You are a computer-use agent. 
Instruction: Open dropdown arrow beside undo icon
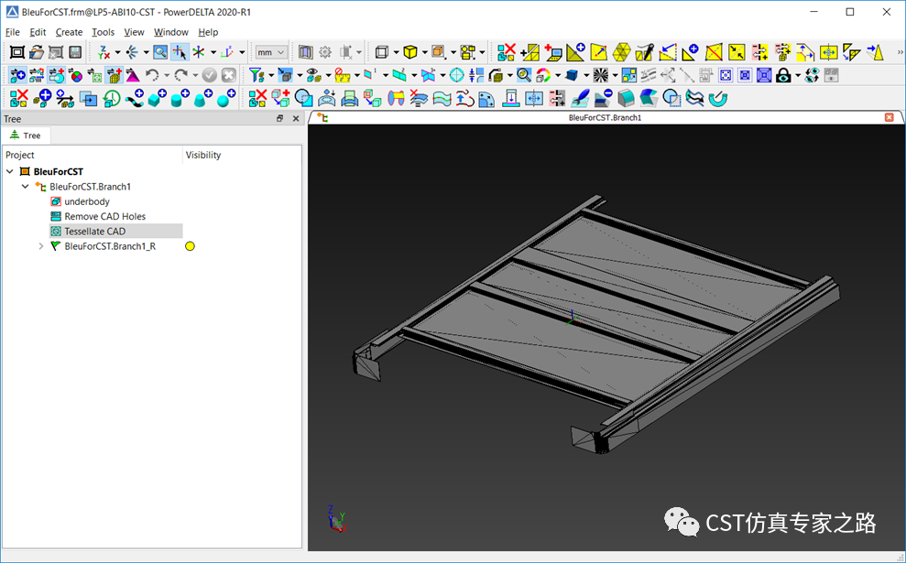(x=167, y=75)
